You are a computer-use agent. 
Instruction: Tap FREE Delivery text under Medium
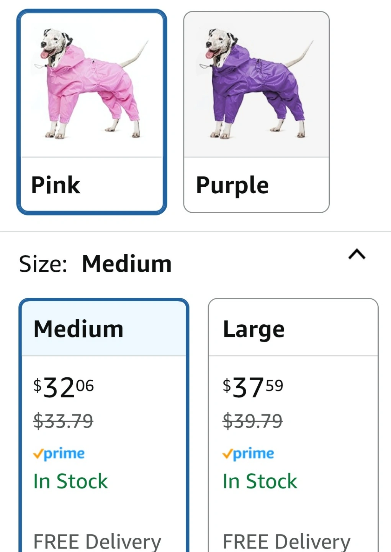(x=97, y=542)
